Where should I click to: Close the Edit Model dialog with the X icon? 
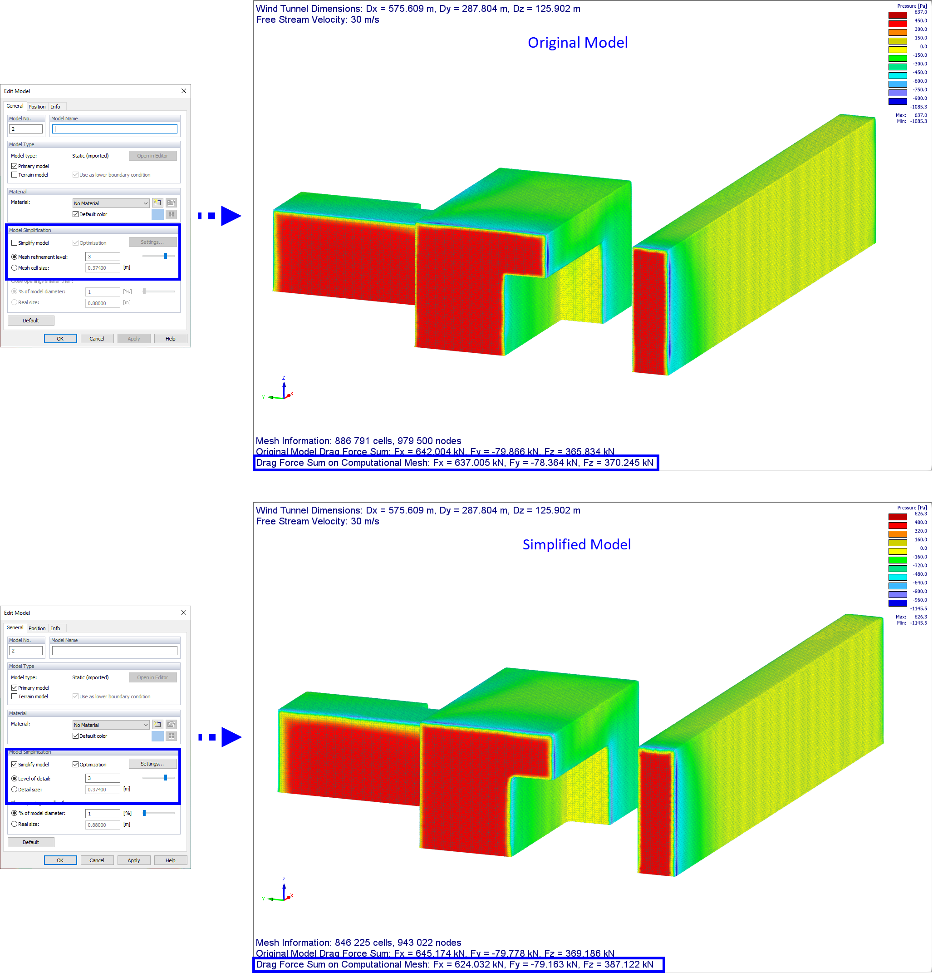click(184, 91)
